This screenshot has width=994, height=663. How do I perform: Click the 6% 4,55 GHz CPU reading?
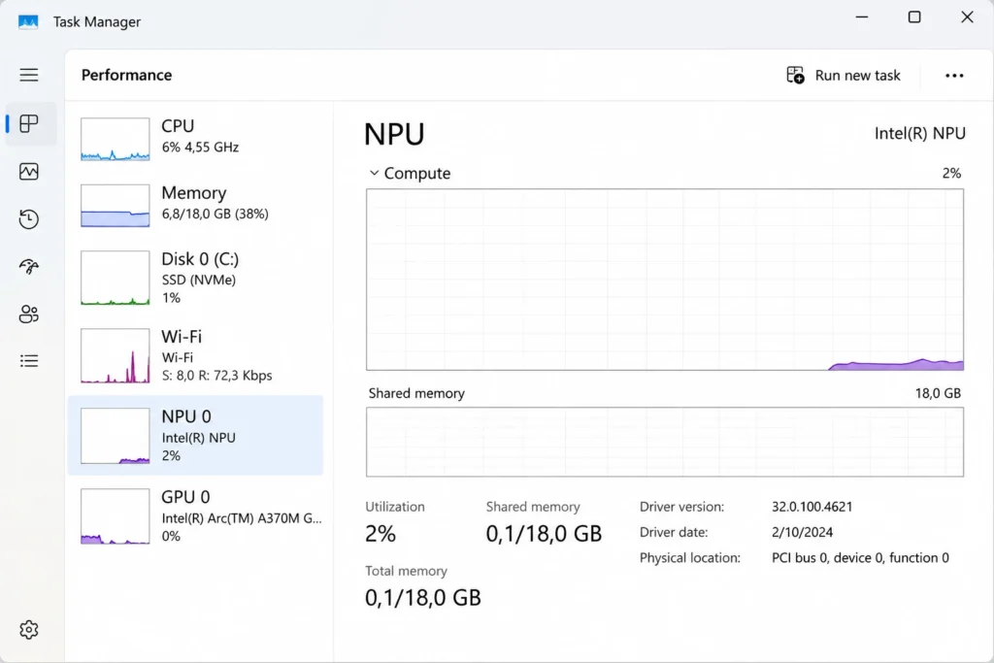[200, 147]
